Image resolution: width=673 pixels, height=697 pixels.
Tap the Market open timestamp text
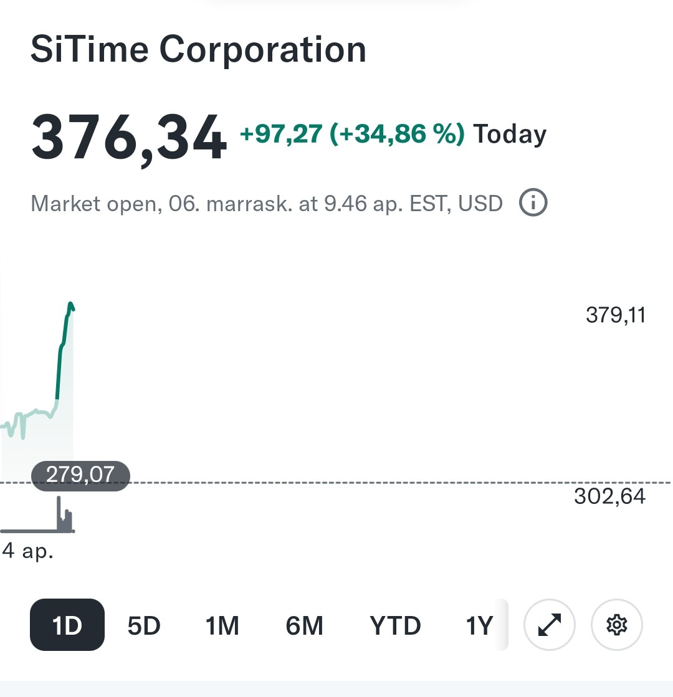coord(266,203)
